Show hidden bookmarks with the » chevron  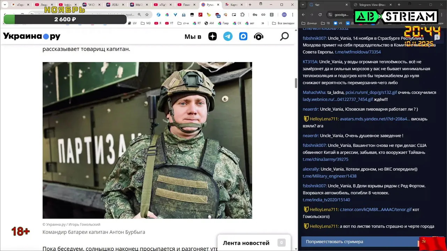263,23
